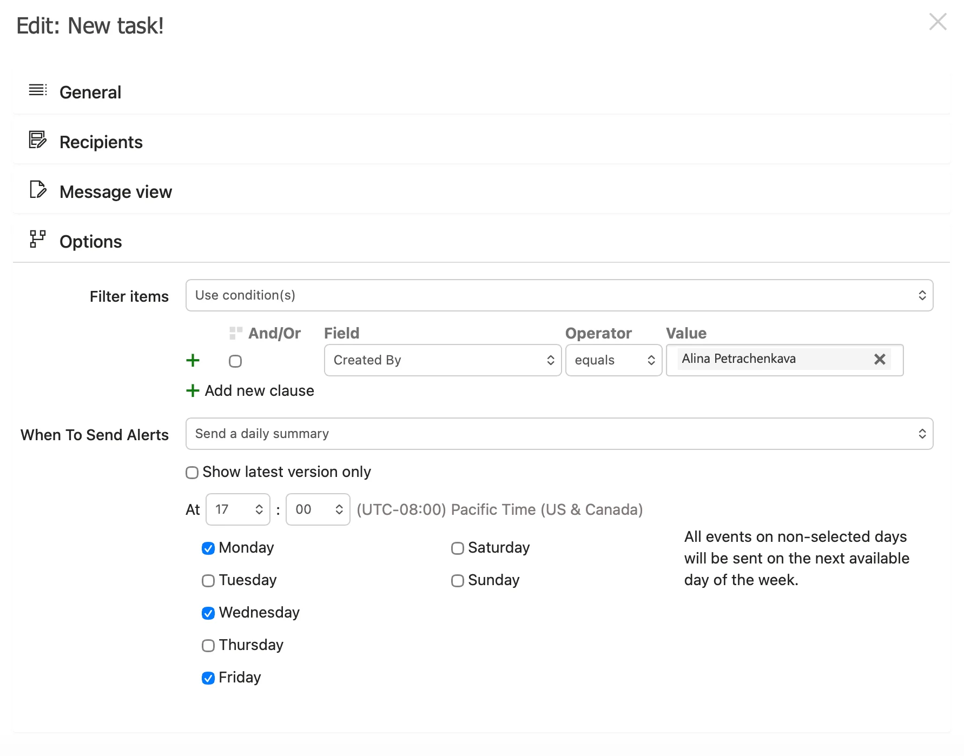
Task: Click the Field column header
Action: click(x=341, y=333)
